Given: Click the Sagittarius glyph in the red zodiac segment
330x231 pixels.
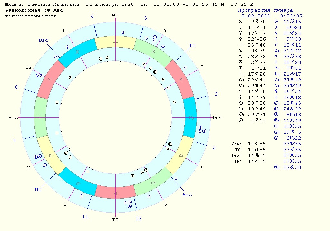Looking at the screenshot, I should (x=181, y=79).
